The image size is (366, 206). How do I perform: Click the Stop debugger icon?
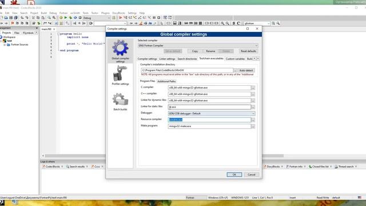click(x=159, y=18)
